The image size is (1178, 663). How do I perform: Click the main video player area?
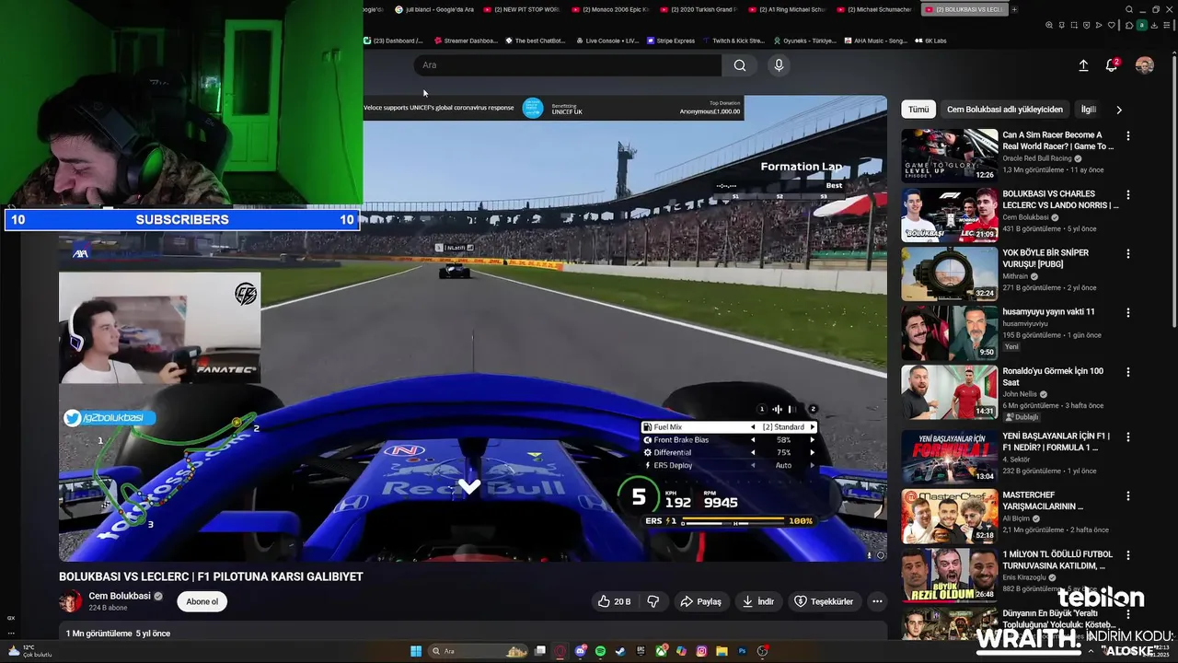[x=473, y=328]
